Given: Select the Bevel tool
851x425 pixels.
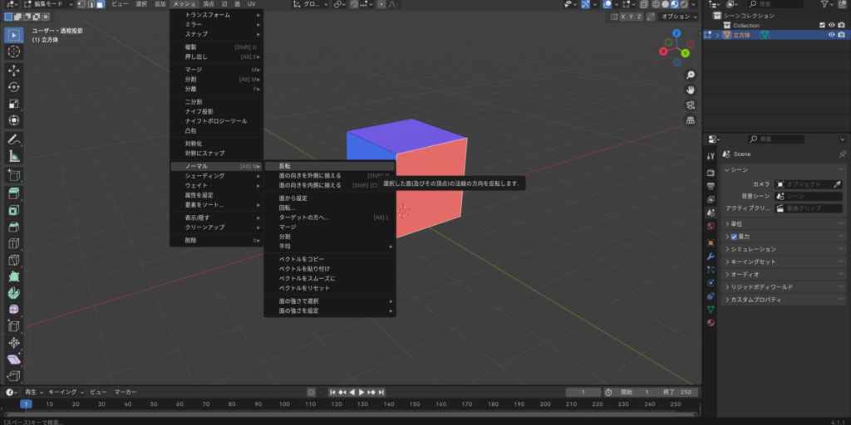Looking at the screenshot, I should pos(14,227).
